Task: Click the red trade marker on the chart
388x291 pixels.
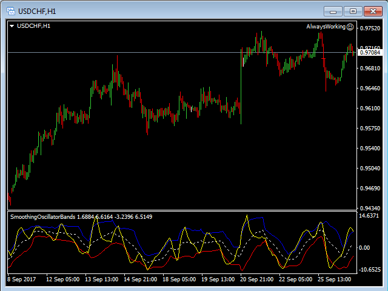Action: pos(324,59)
